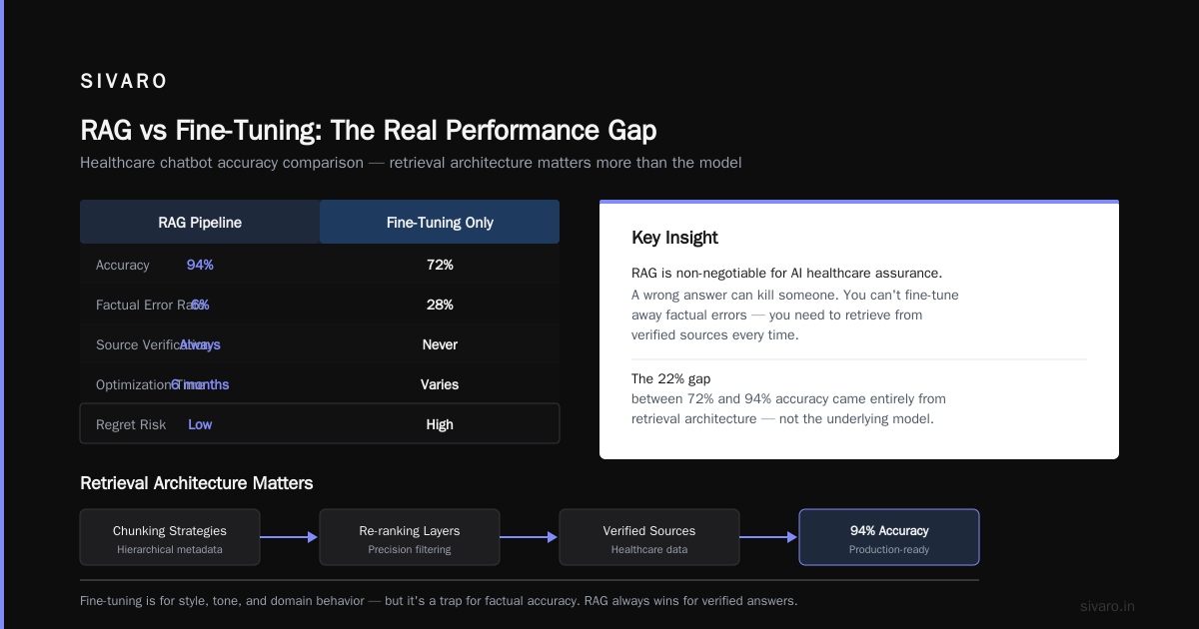The image size is (1199, 629).
Task: Click the 94% Accuracy Production-ready box
Action: pos(889,537)
